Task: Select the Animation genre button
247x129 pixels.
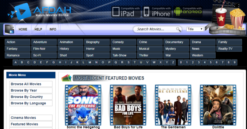Action: tap(70, 42)
